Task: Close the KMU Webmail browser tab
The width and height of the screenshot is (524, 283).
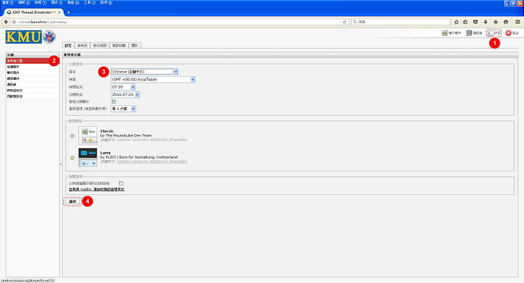Action: coord(59,12)
